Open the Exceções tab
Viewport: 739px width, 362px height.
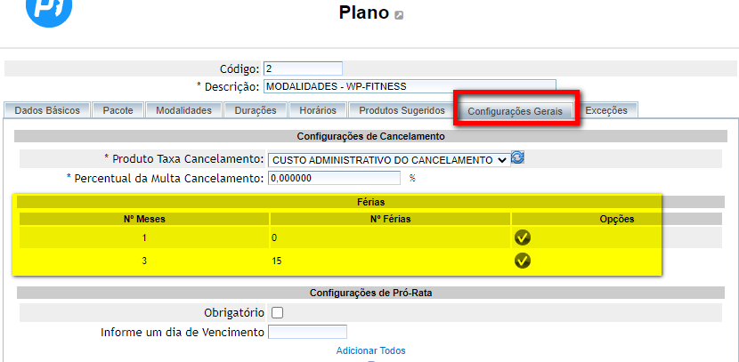pos(606,110)
